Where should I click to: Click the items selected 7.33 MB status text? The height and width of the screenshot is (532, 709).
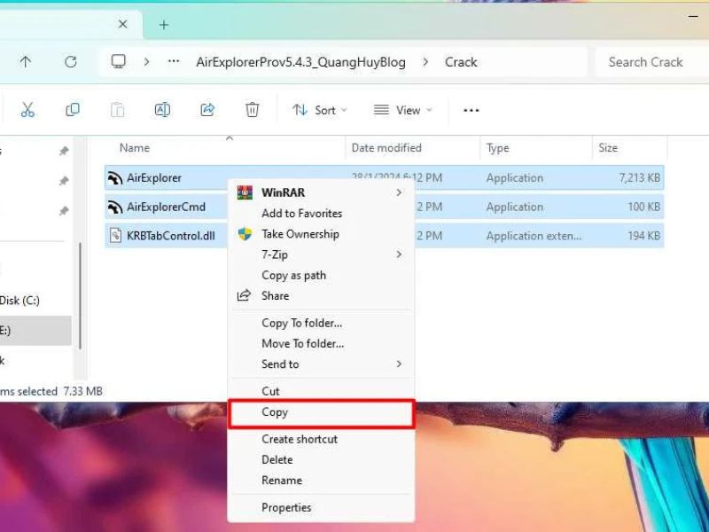click(51, 391)
